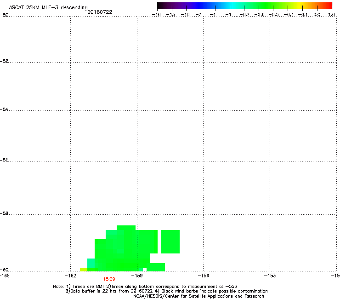Click the red time label "18:29"

109,279
